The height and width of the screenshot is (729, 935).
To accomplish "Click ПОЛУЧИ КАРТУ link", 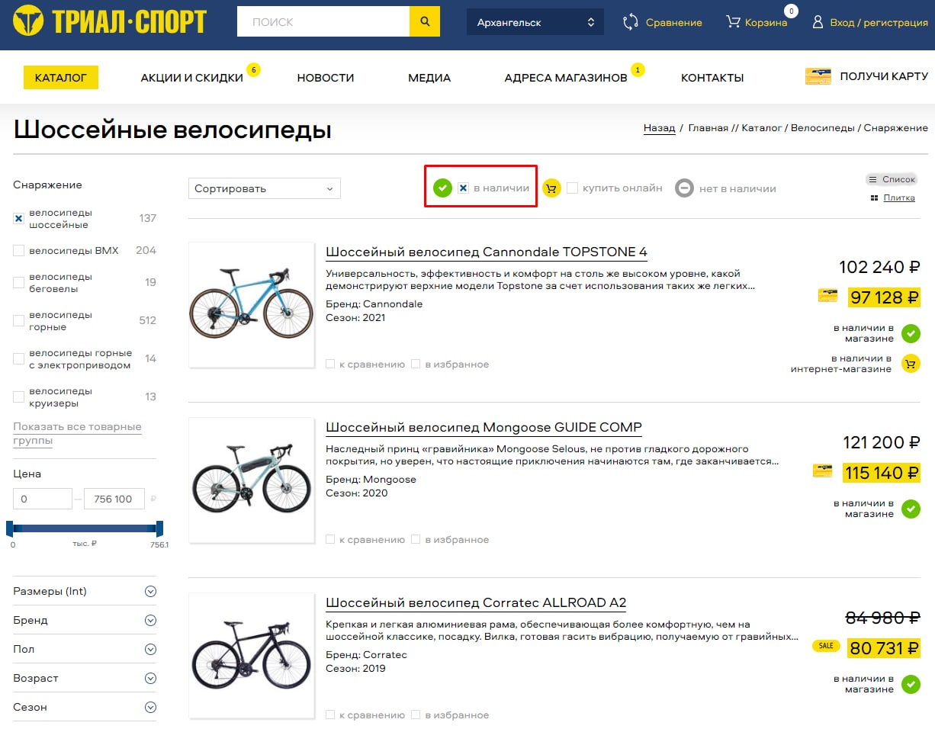I will (x=884, y=76).
